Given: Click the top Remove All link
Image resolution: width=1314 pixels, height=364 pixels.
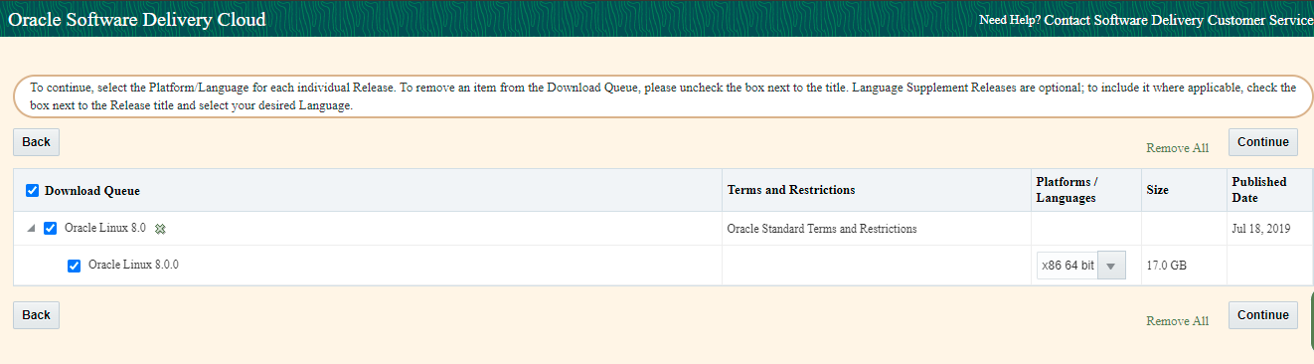Looking at the screenshot, I should click(x=1177, y=148).
